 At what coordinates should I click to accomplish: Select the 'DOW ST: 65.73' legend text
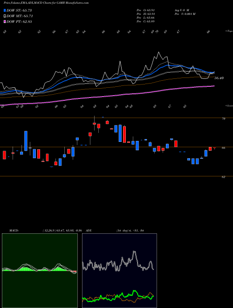19,10
